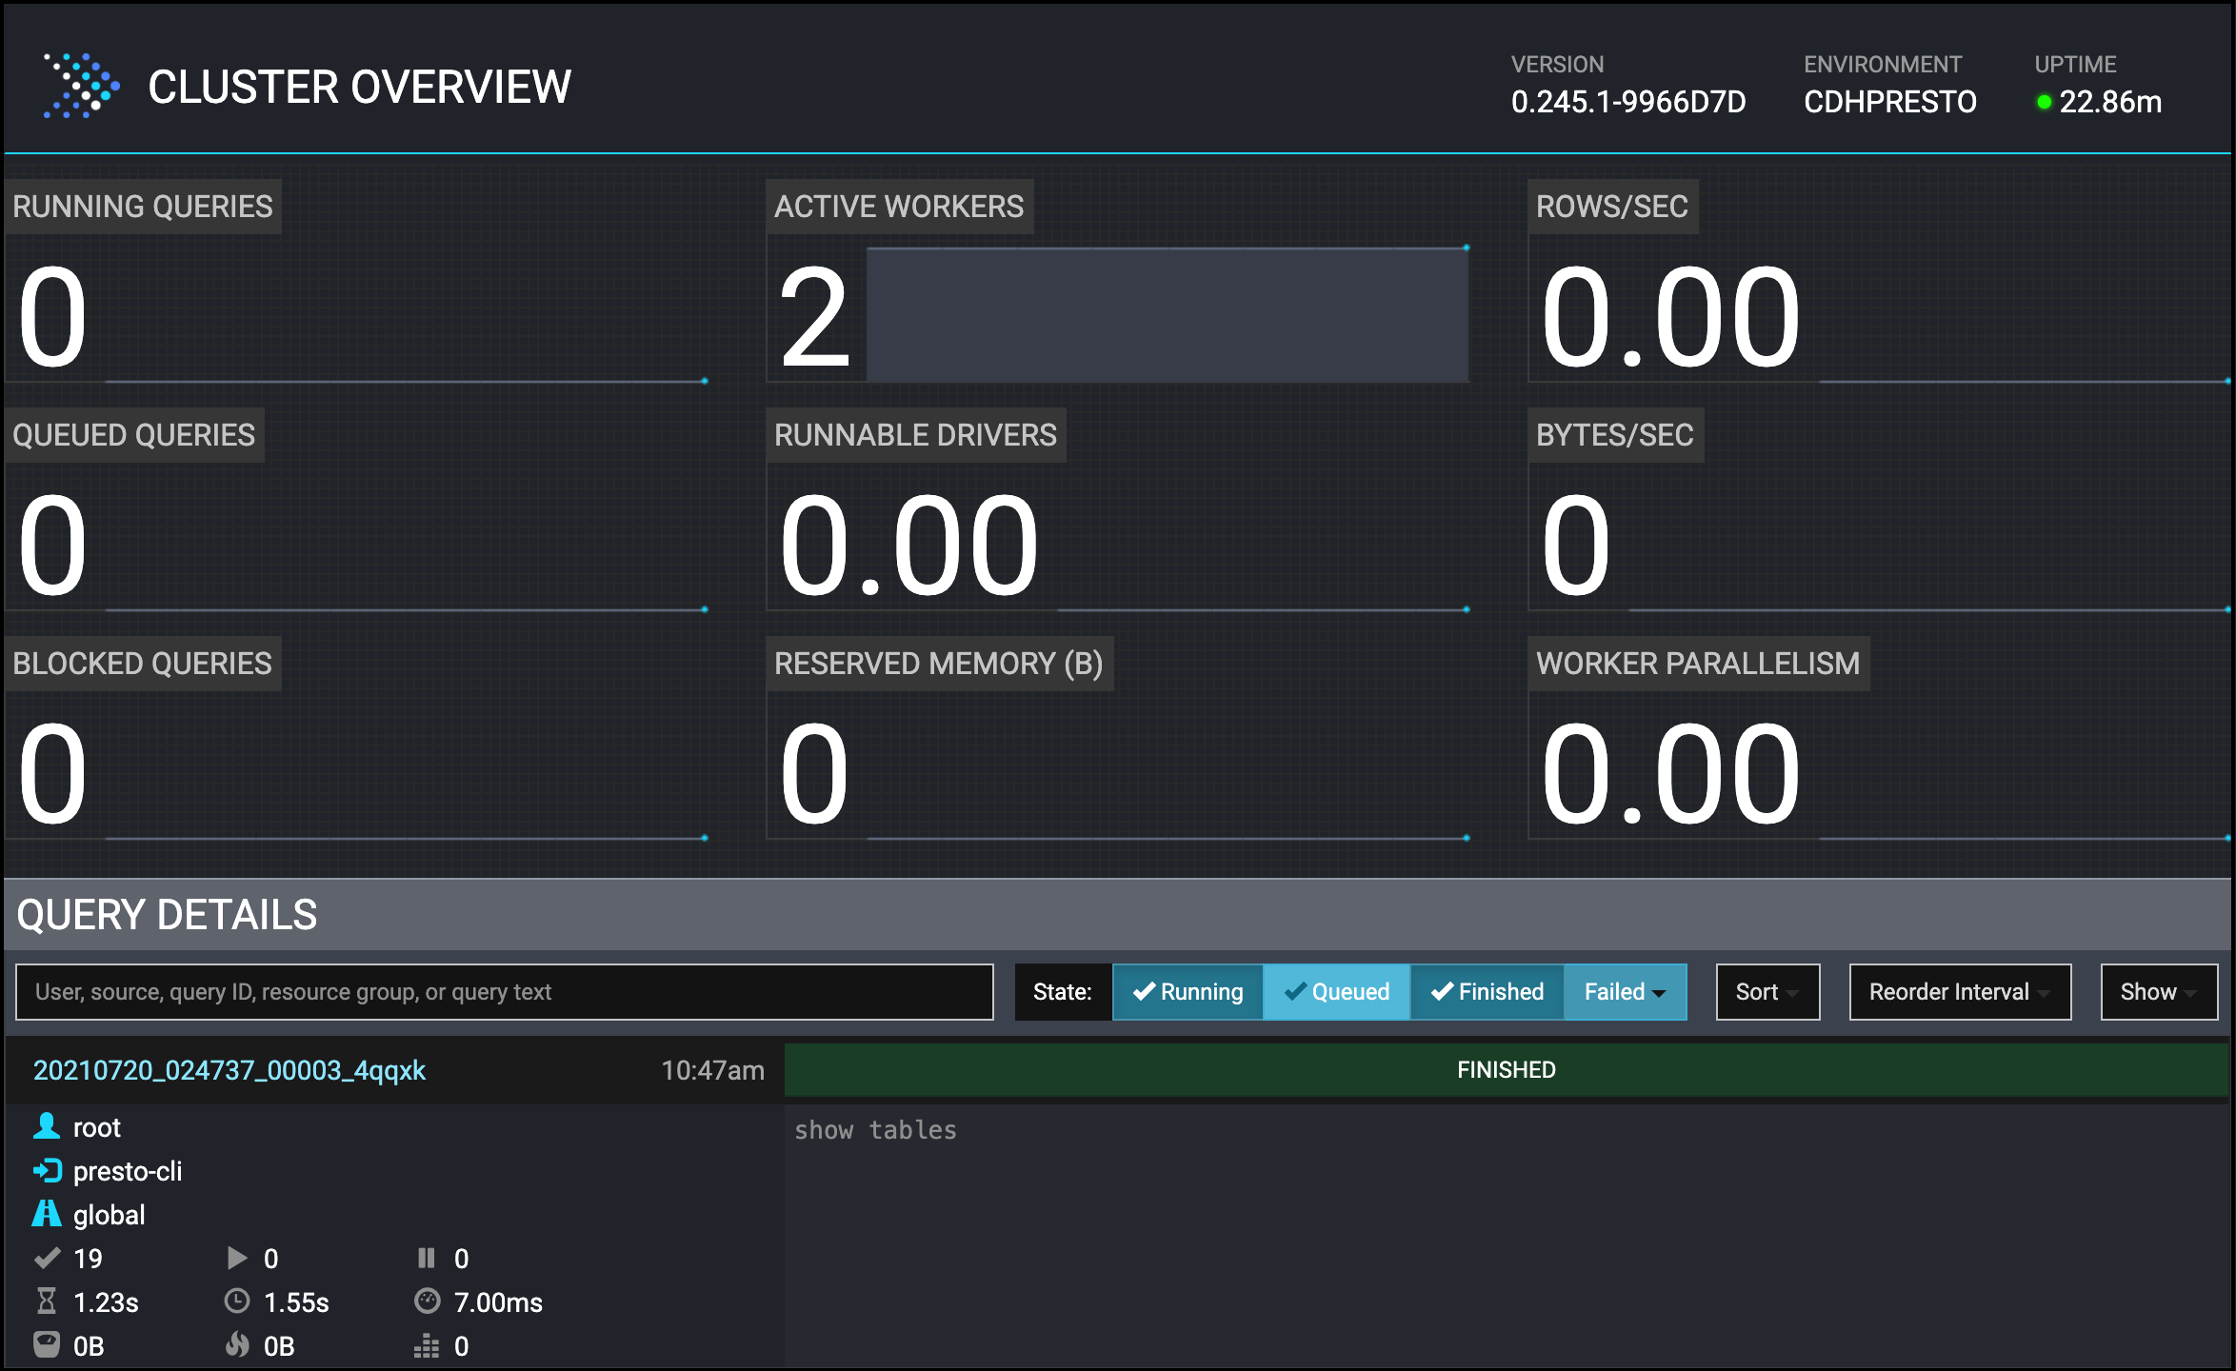Click the completed splits checkmark icon
The height and width of the screenshot is (1371, 2236).
point(47,1259)
